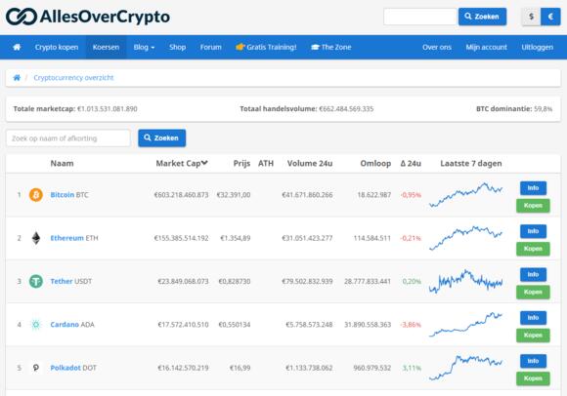Click the Omloop column header
Screen dimensions: 567x396
pyautogui.click(x=375, y=164)
